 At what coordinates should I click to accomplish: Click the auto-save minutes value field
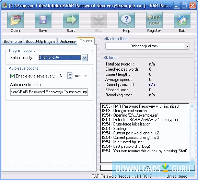click(63, 76)
